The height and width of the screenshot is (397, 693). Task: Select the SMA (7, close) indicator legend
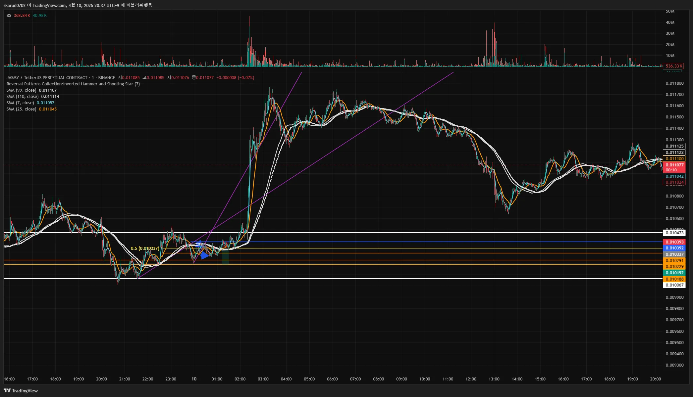tap(30, 103)
